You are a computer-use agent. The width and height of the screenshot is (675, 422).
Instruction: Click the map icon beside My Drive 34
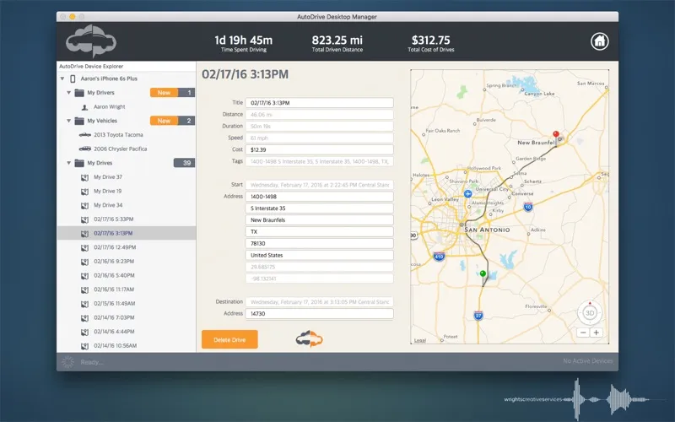click(85, 205)
